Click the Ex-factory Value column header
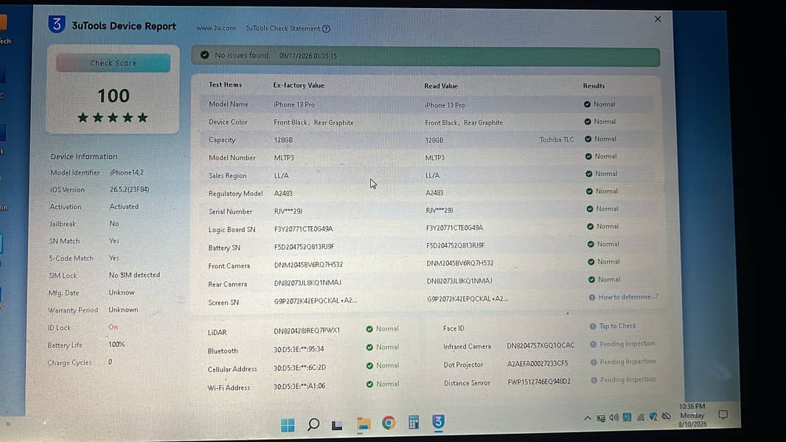 (299, 85)
